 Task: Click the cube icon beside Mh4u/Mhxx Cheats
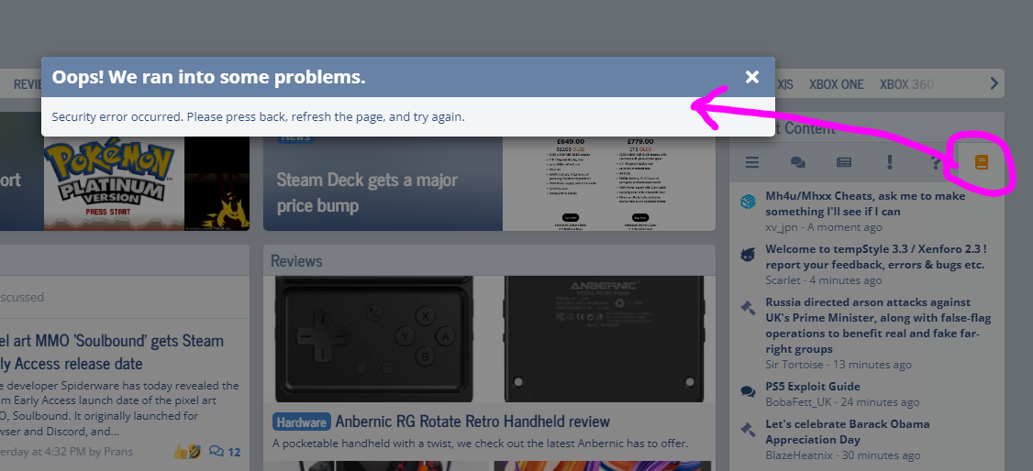pyautogui.click(x=747, y=202)
